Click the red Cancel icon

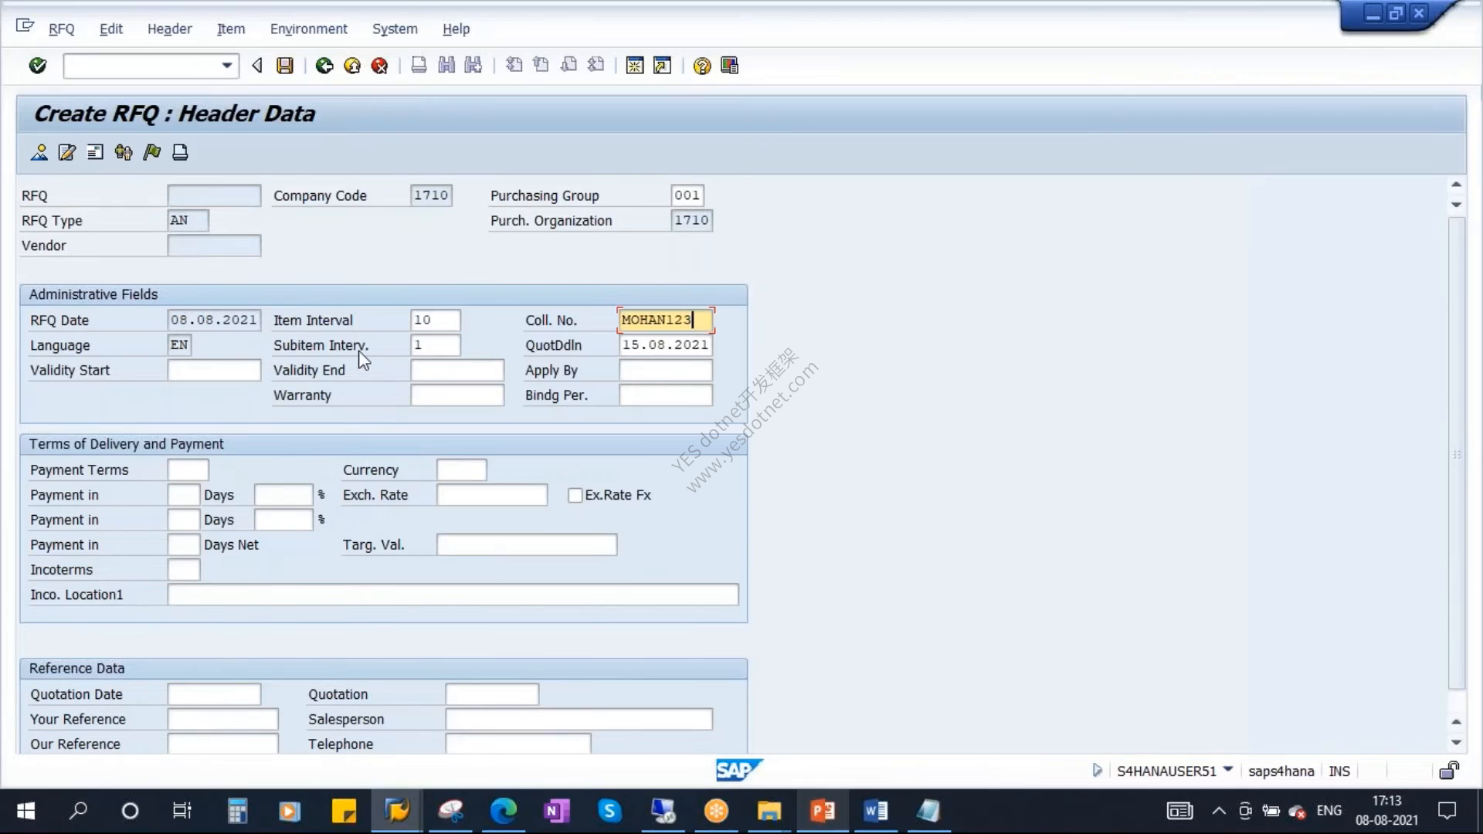(379, 66)
